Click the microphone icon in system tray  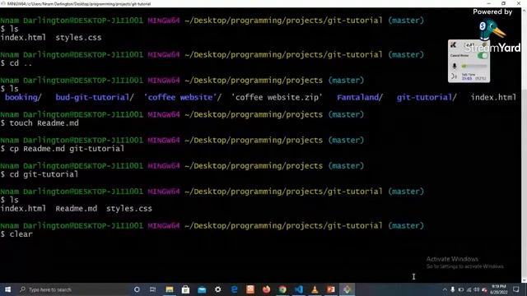(453, 289)
